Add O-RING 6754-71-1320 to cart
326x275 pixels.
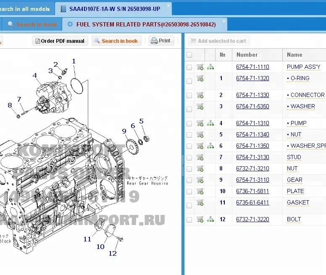click(200, 79)
